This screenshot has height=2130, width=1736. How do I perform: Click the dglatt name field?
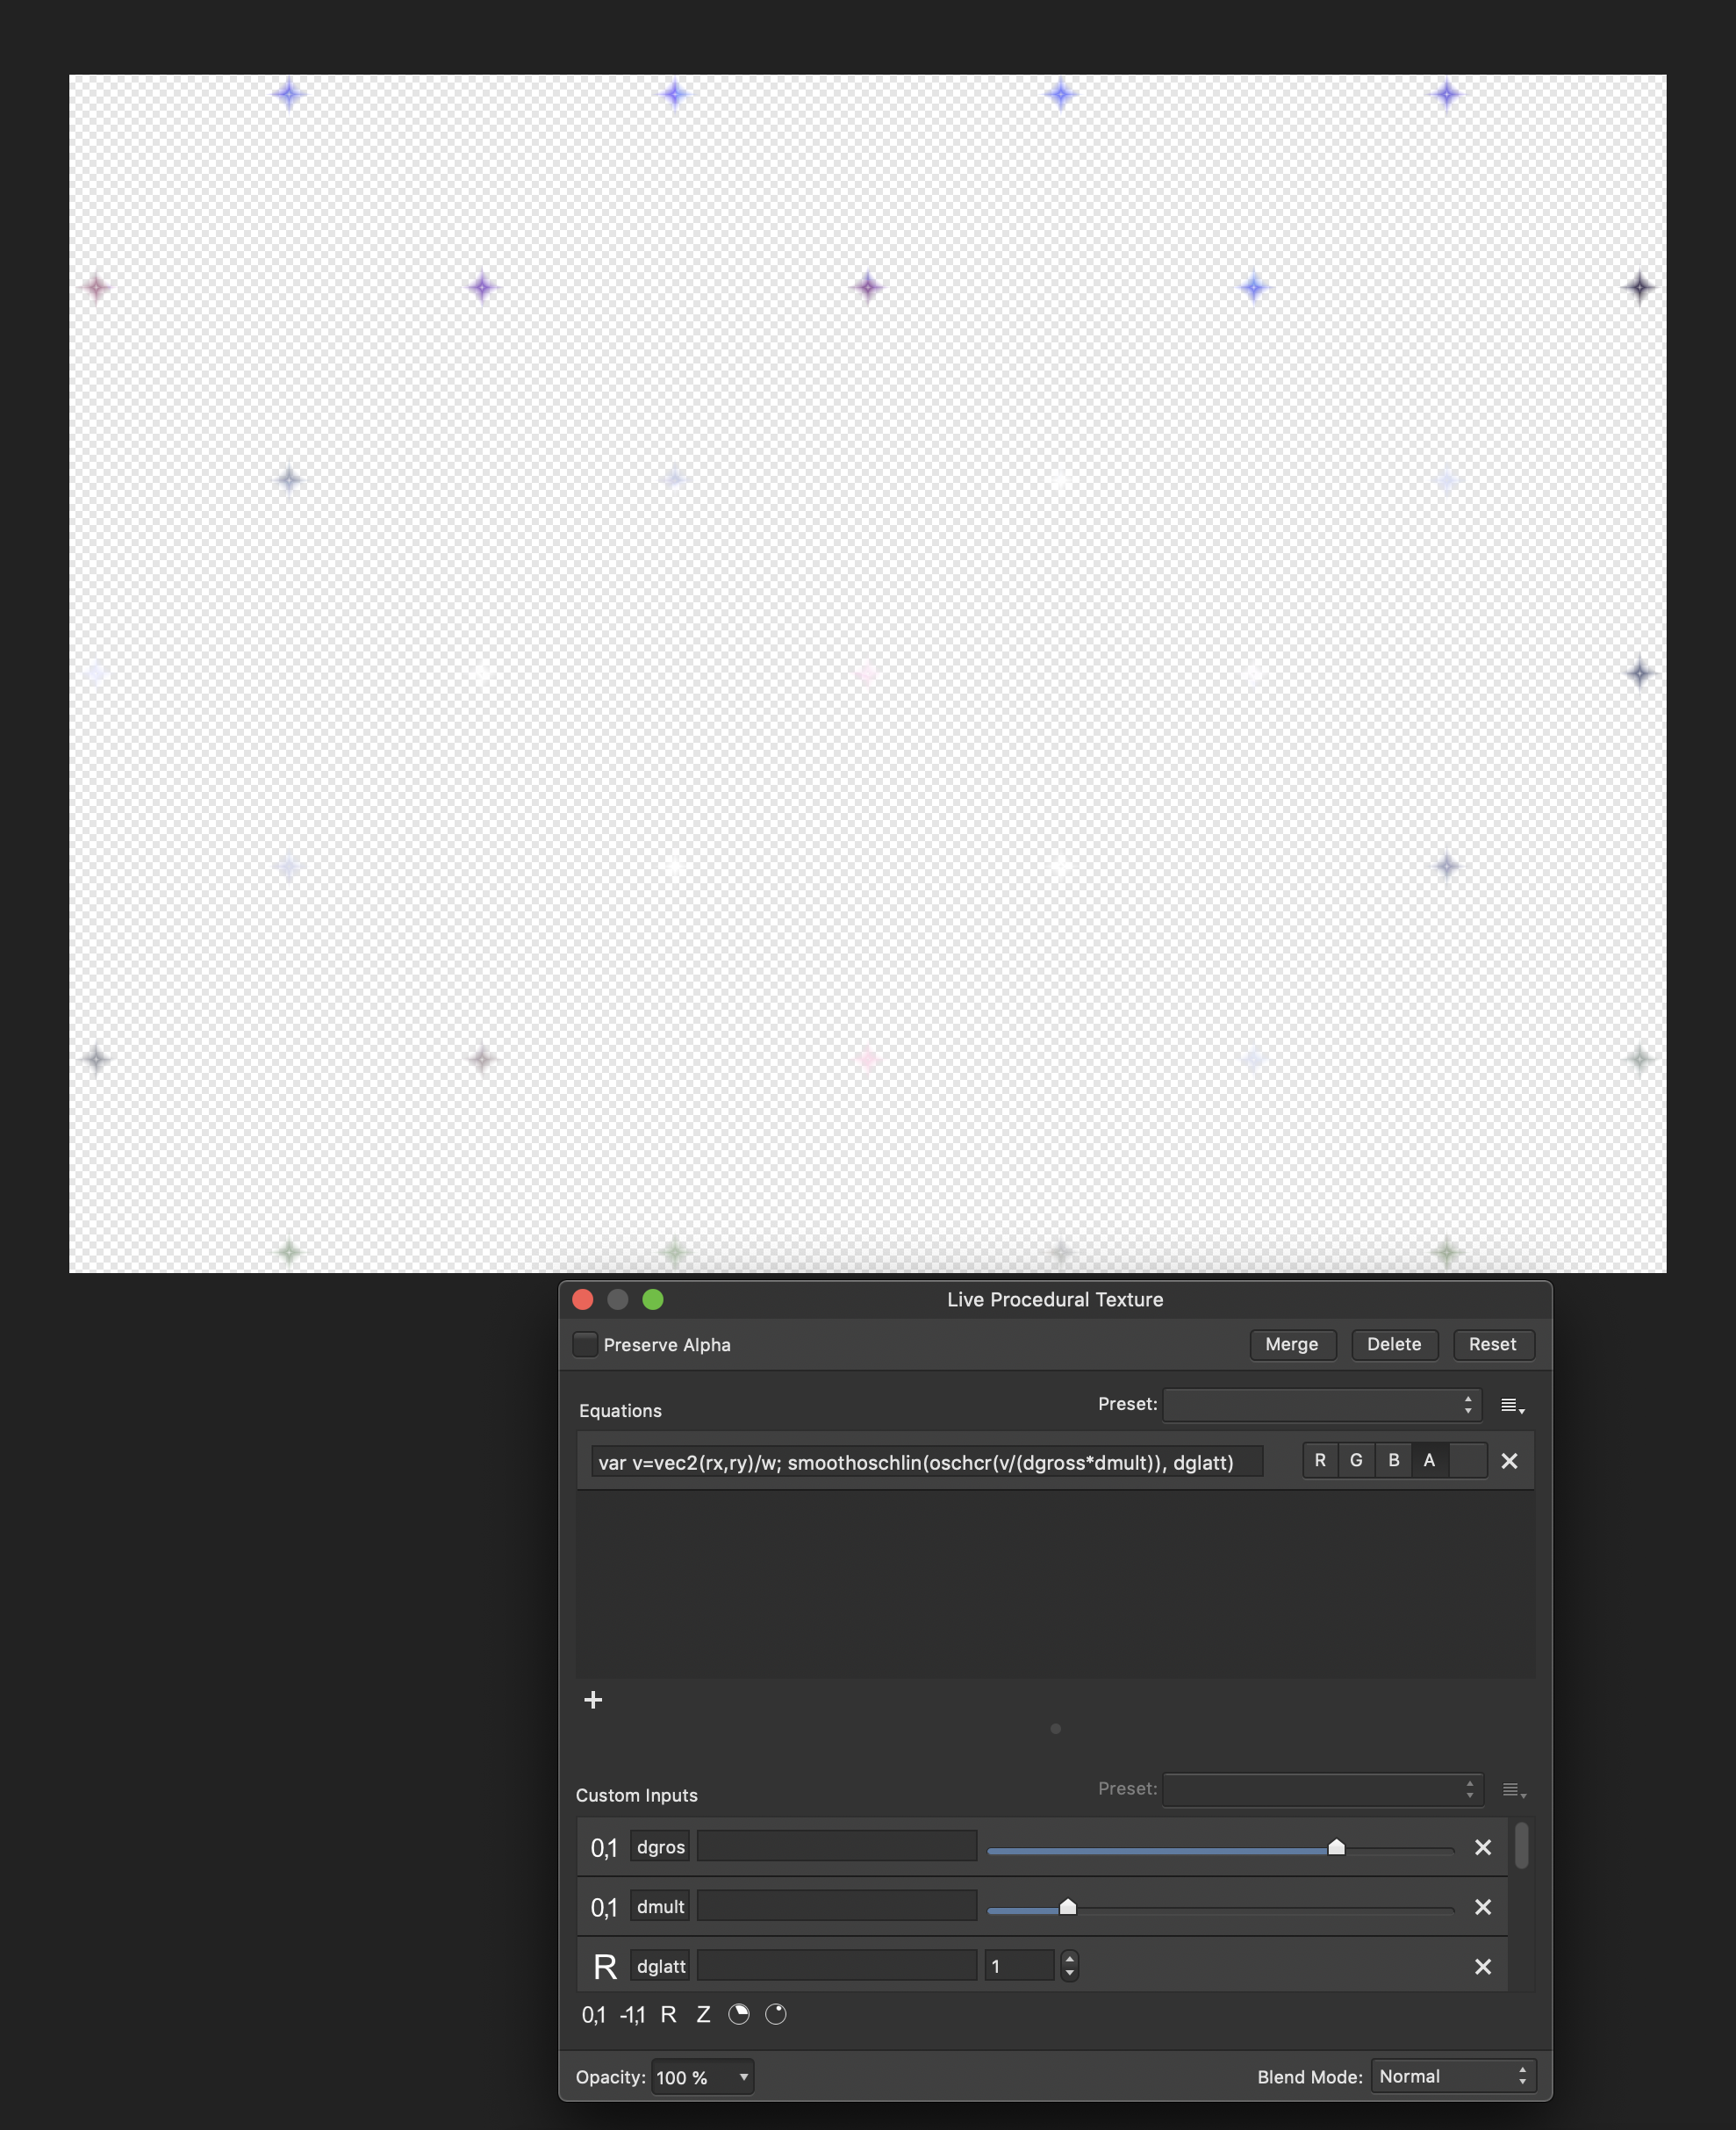coord(660,1966)
